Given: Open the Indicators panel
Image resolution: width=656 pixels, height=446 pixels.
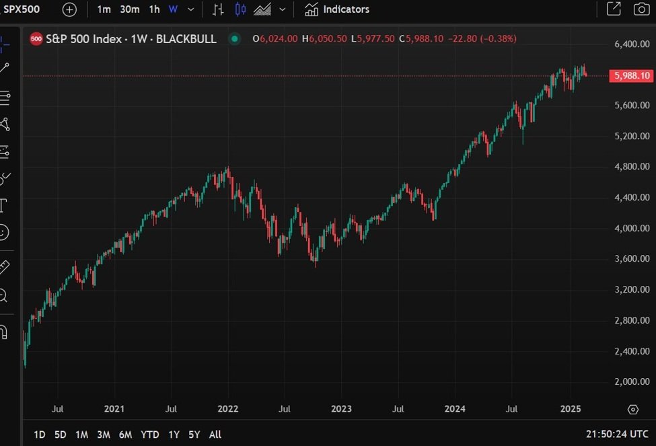Looking at the screenshot, I should [x=337, y=9].
